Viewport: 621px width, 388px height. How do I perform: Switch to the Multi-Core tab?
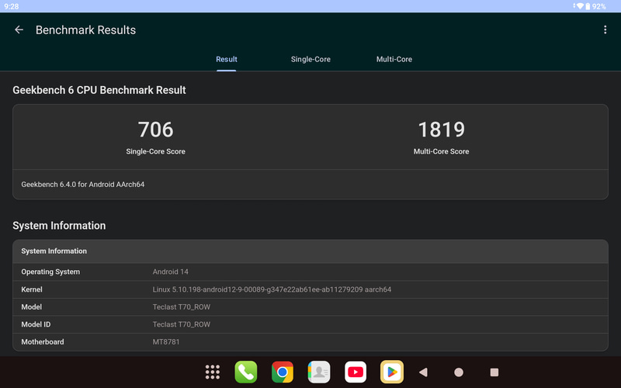(x=394, y=60)
